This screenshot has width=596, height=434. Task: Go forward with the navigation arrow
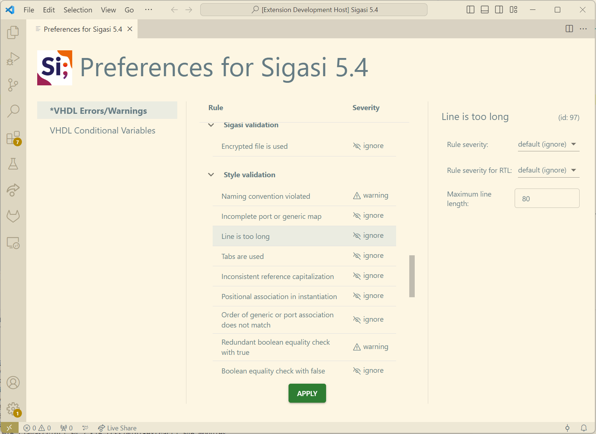tap(189, 10)
